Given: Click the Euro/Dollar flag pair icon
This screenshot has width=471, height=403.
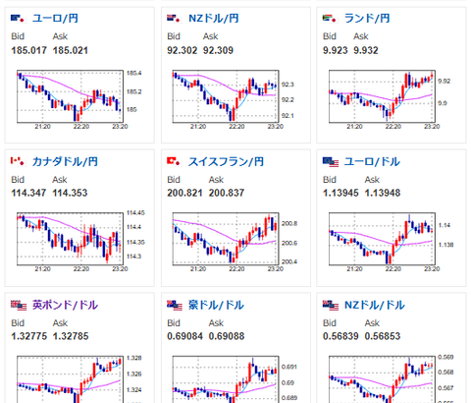Looking at the screenshot, I should [x=331, y=162].
